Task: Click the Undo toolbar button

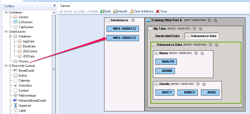Action: (x=79, y=11)
